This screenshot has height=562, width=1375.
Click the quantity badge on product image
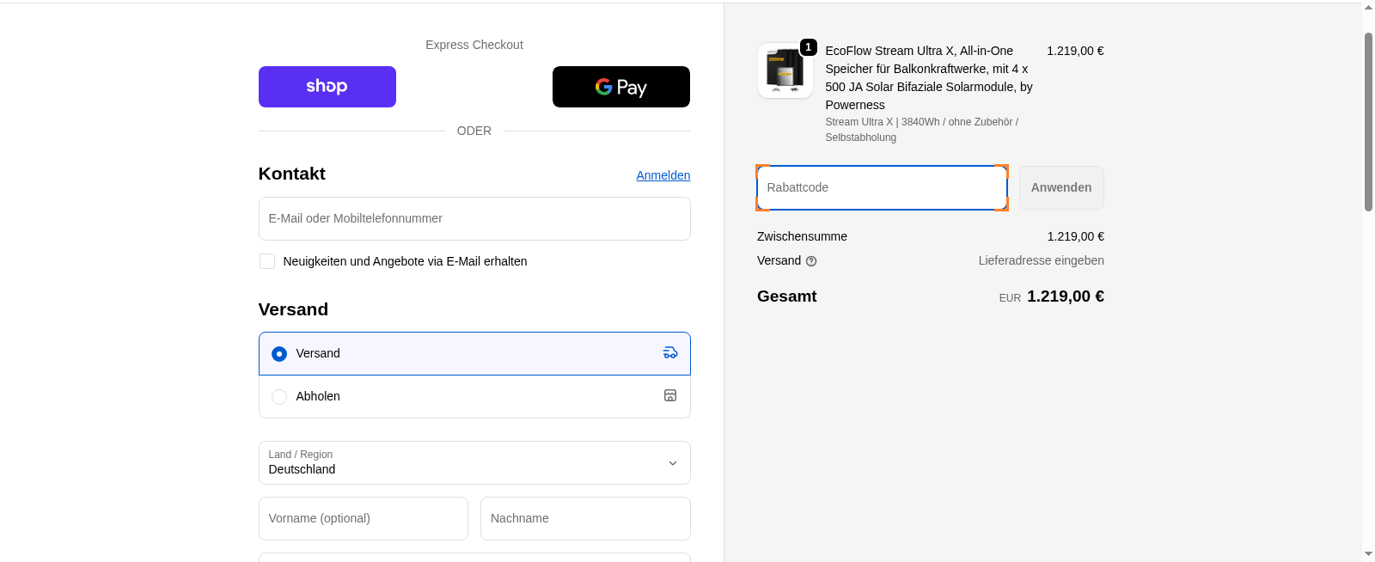coord(808,47)
